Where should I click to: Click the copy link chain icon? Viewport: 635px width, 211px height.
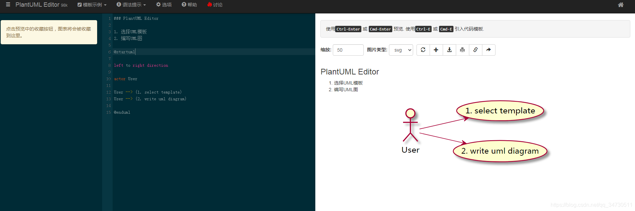click(475, 50)
